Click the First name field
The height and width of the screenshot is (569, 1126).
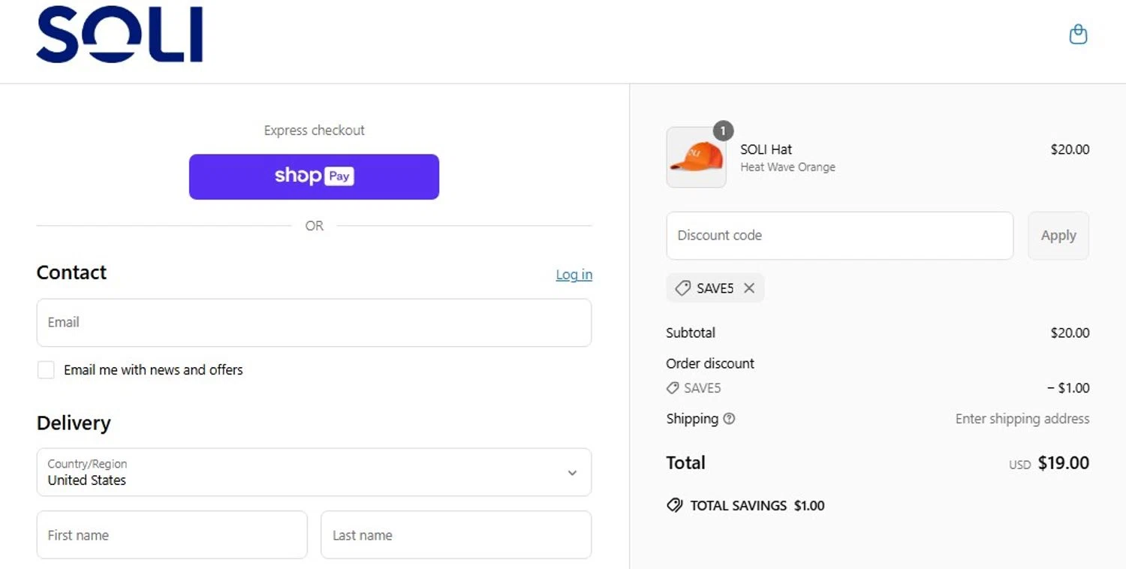tap(172, 535)
